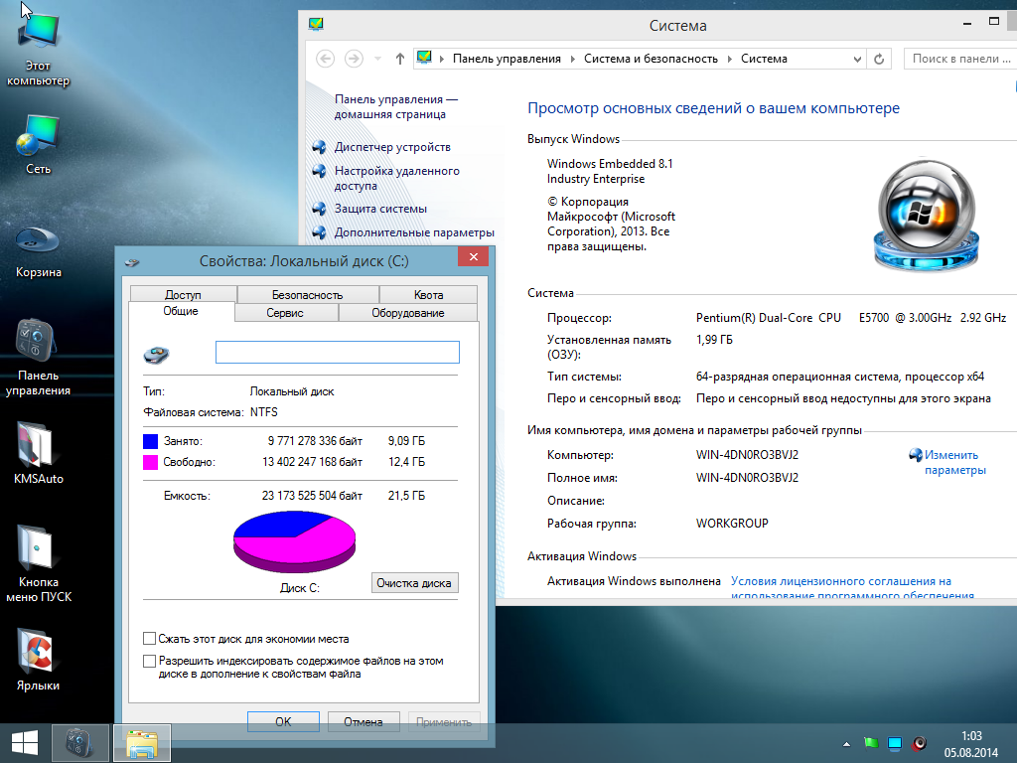Open recent locations dropdown arrow

tap(377, 59)
